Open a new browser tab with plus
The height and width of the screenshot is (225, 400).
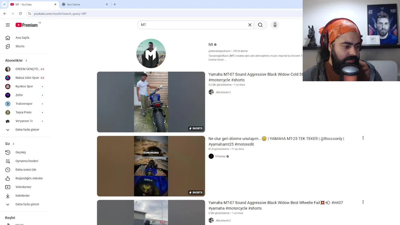click(x=115, y=4)
